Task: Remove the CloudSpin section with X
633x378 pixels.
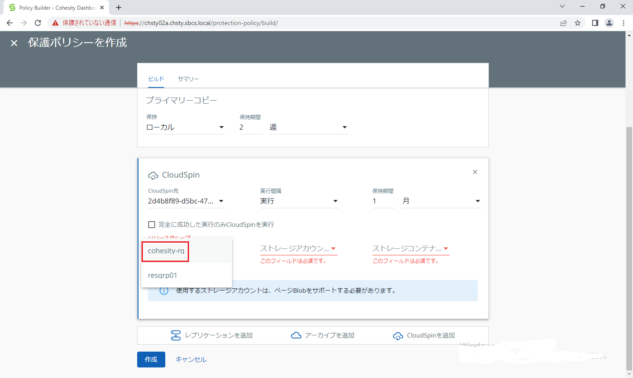Action: [475, 172]
